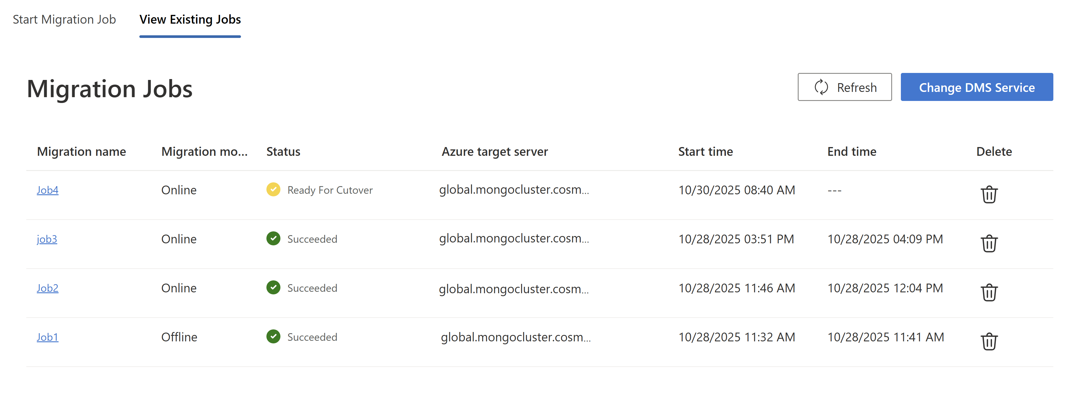Click the truncated Migration mo... column header
This screenshot has width=1070, height=400.
coord(204,151)
